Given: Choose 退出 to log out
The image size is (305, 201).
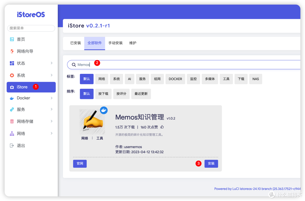Looking at the screenshot, I should pyautogui.click(x=31, y=146).
